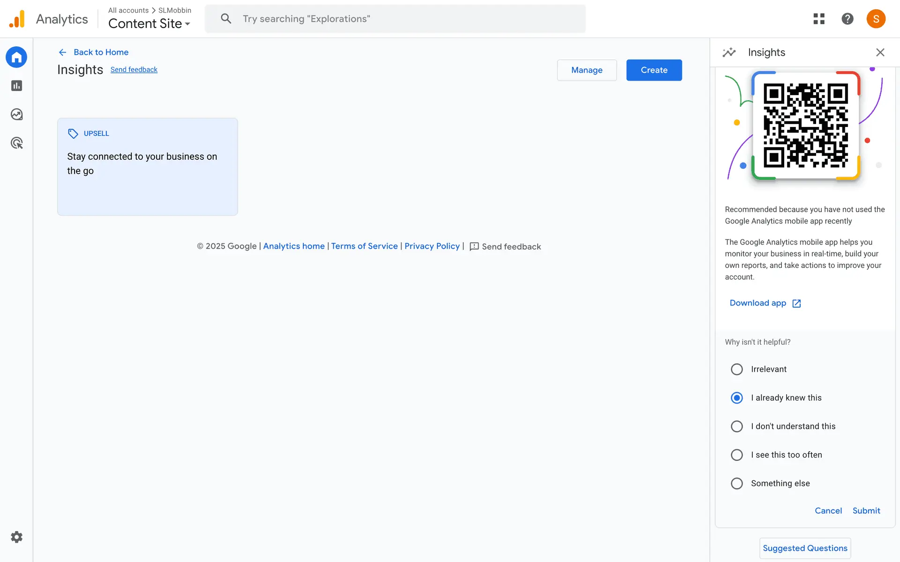Open the Reports bar chart icon
Screen dimensions: 900x562
(x=16, y=86)
